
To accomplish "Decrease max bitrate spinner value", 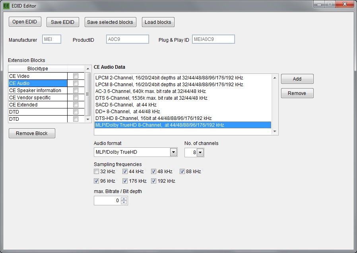I will click(124, 202).
